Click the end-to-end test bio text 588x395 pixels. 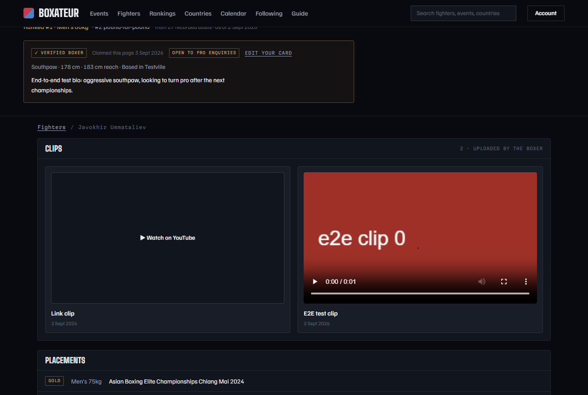tap(128, 85)
